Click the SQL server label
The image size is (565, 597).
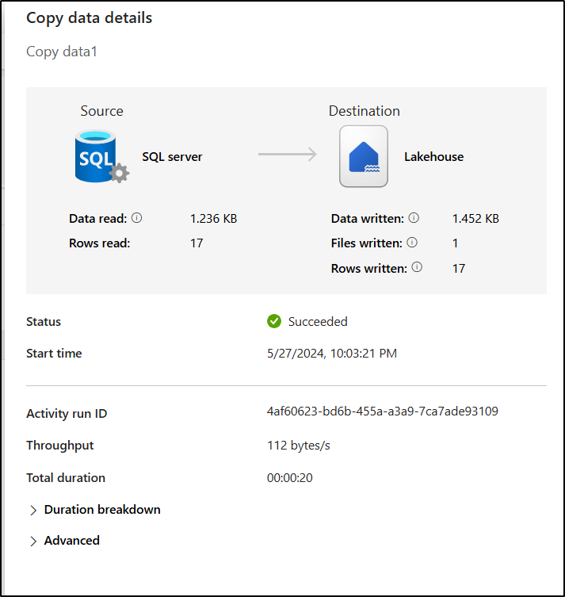coord(172,157)
